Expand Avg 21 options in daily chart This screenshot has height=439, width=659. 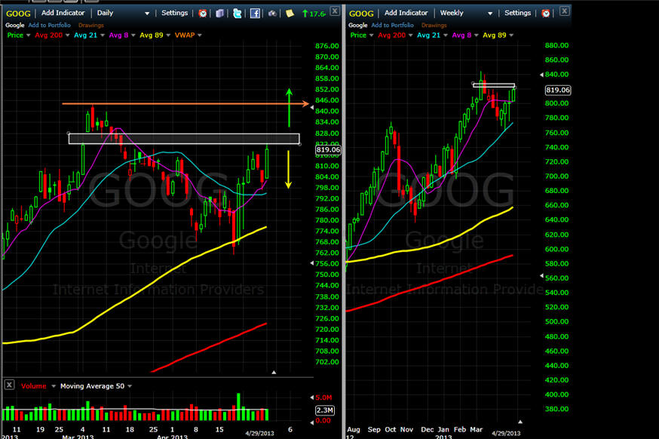coord(103,35)
